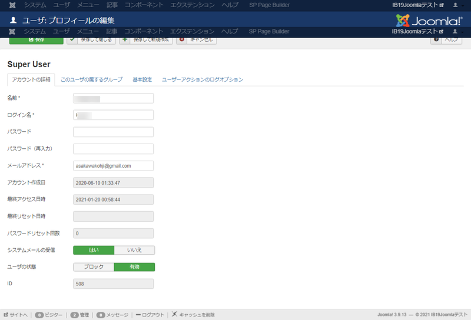Open システム menu above the page title

point(35,5)
